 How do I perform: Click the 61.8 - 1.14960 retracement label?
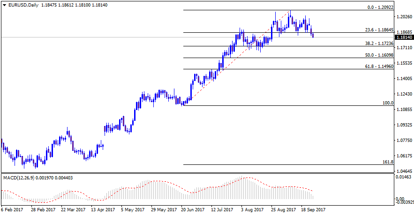tap(379, 67)
